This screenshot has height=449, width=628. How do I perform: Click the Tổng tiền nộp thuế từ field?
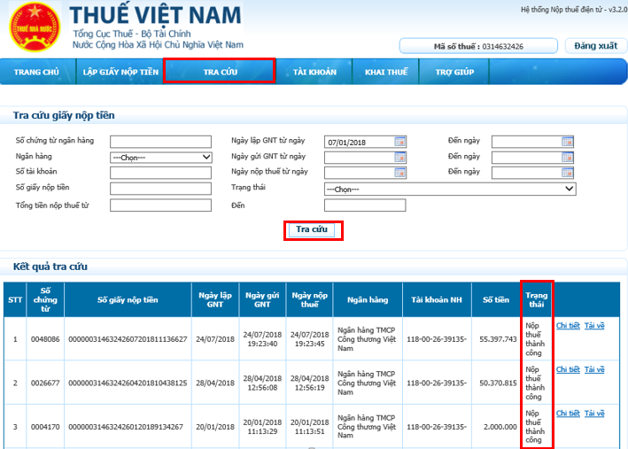[x=161, y=205]
